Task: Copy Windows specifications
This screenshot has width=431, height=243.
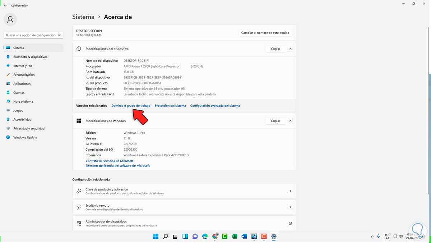Action: [x=275, y=121]
